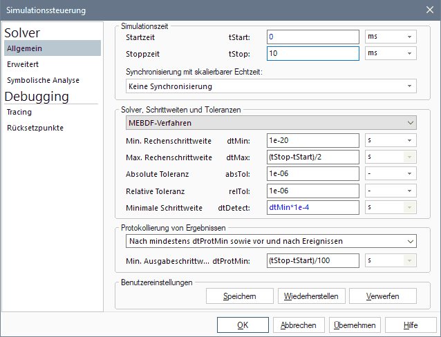Expand the MEBDF-Verfahren solver dropdown
441x337 pixels.
click(271, 123)
